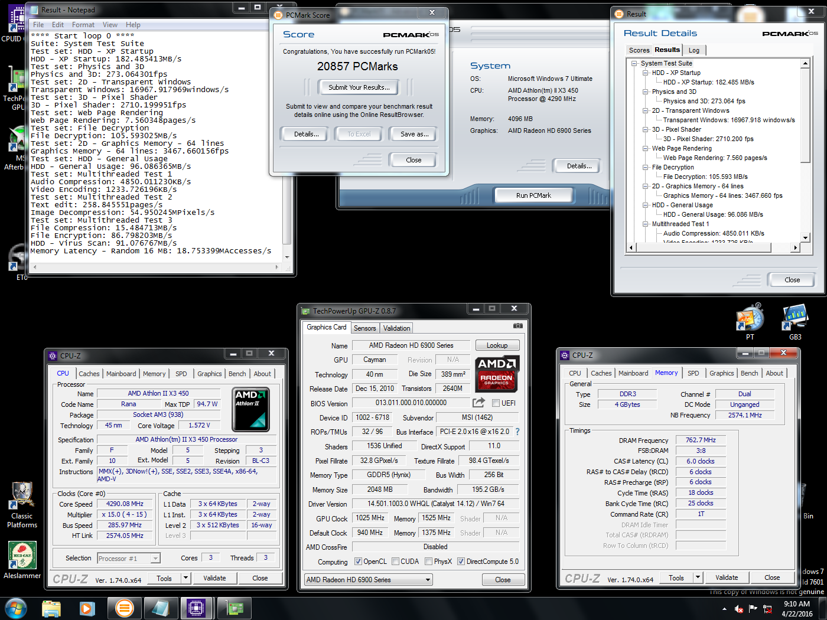Switch to CPU-Z taskbar button
Viewport: 827px width, 620px height.
coord(197,608)
